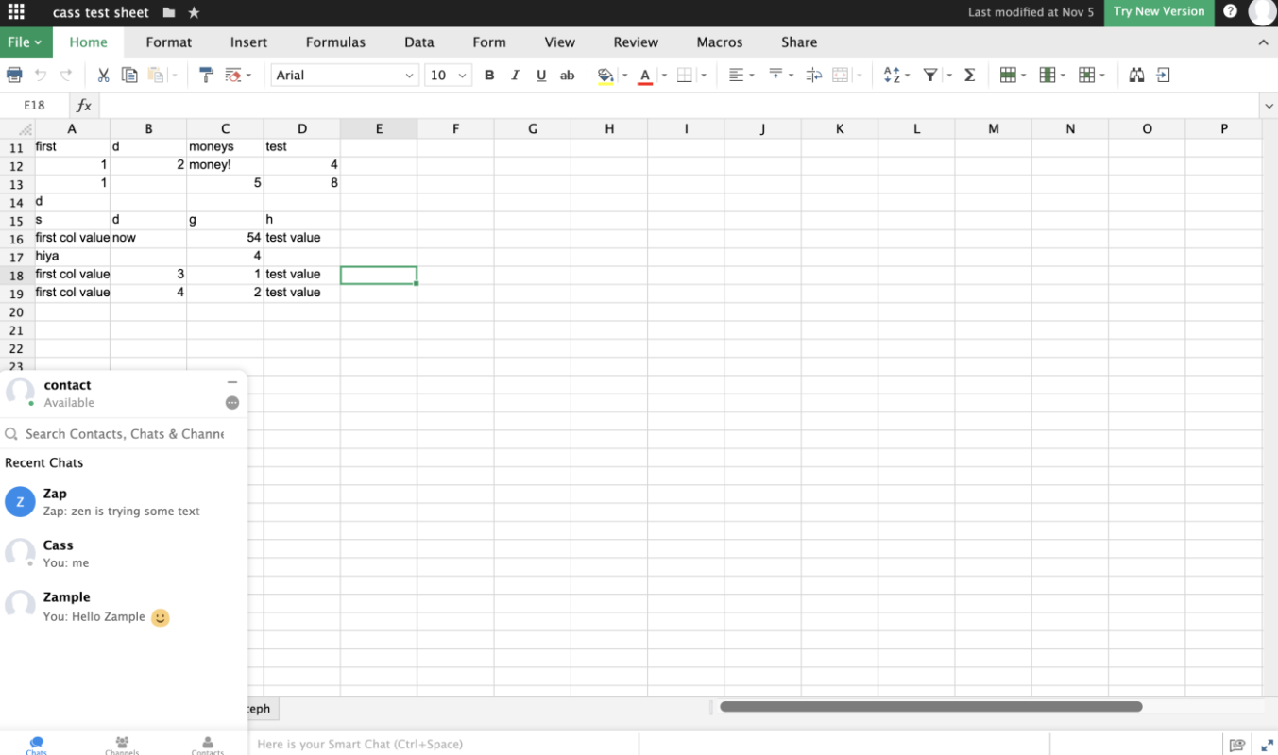
Task: Click the Try New Version button
Action: pos(1159,12)
